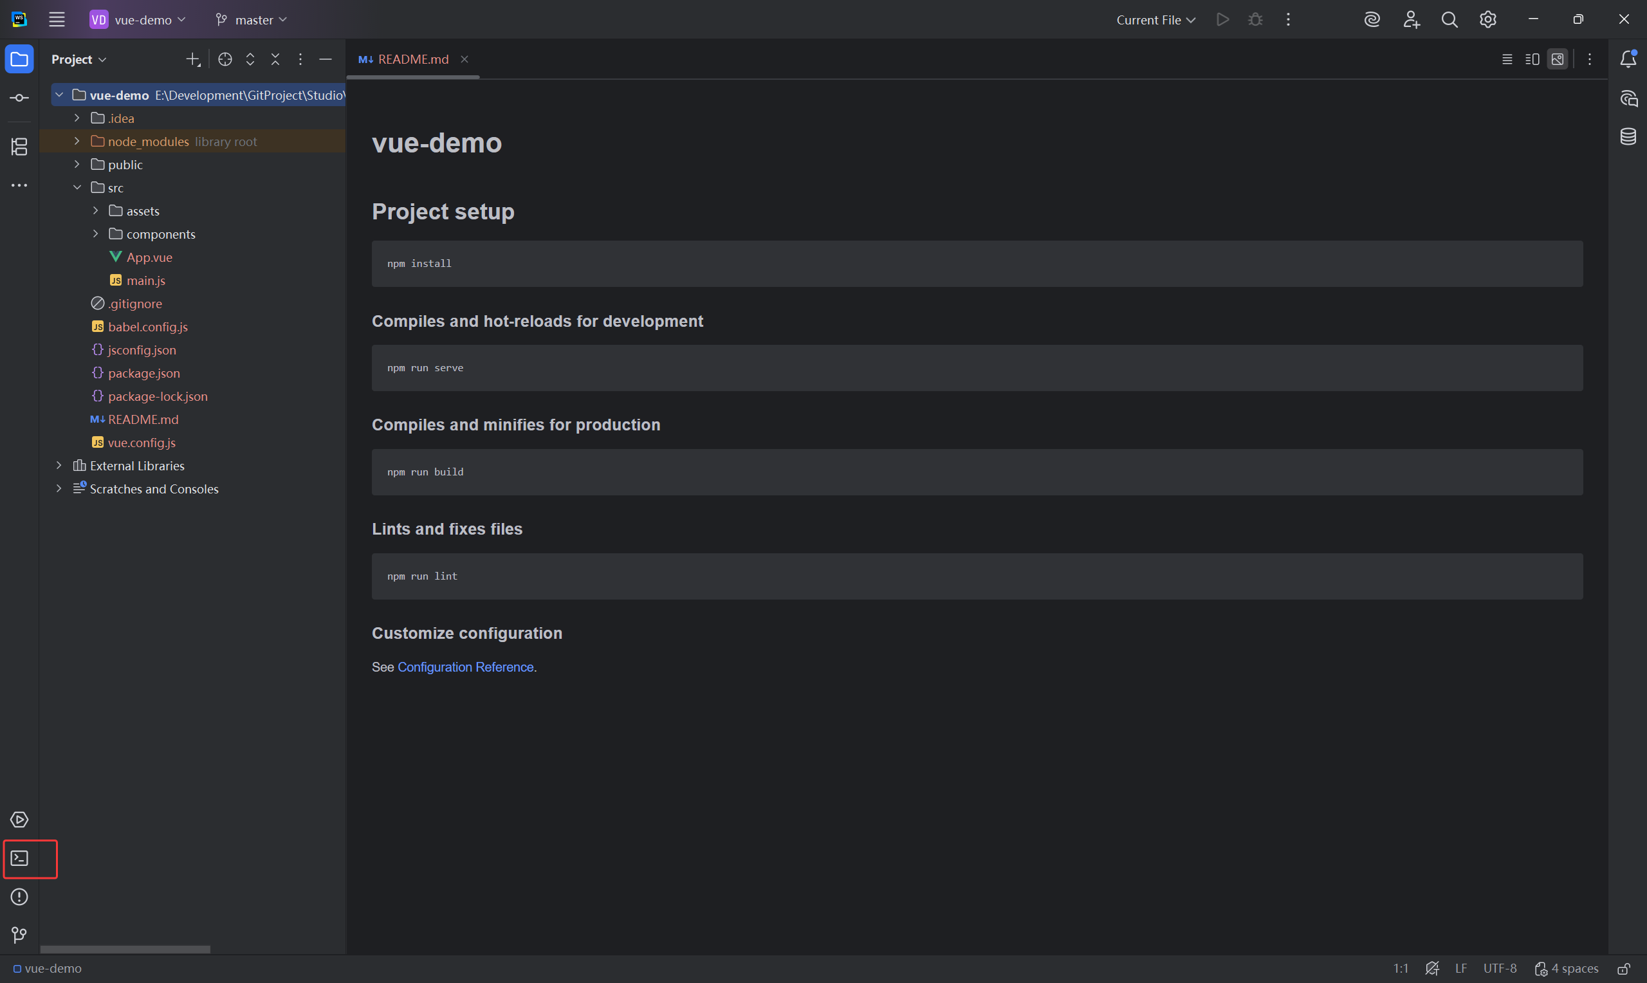Open Search Everywhere magnifier

coord(1449,20)
